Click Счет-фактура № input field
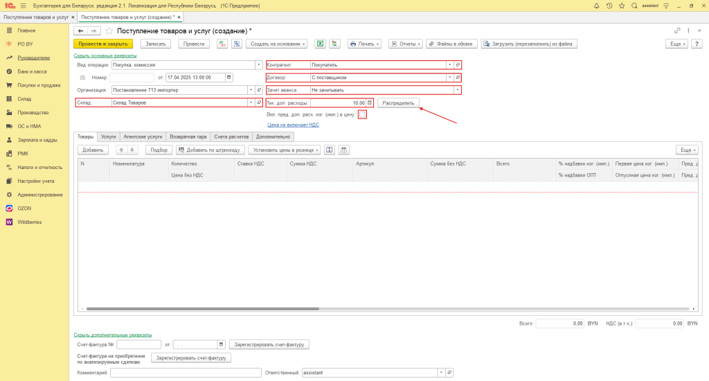709x381 pixels. click(138, 344)
